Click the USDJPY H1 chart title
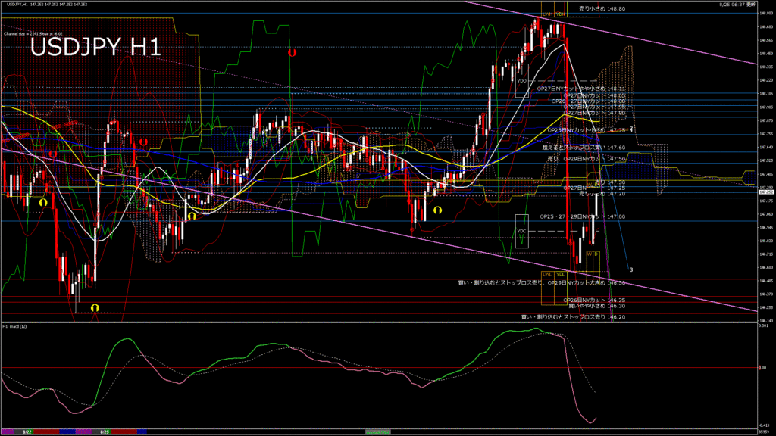Image resolution: width=776 pixels, height=436 pixels. (95, 48)
